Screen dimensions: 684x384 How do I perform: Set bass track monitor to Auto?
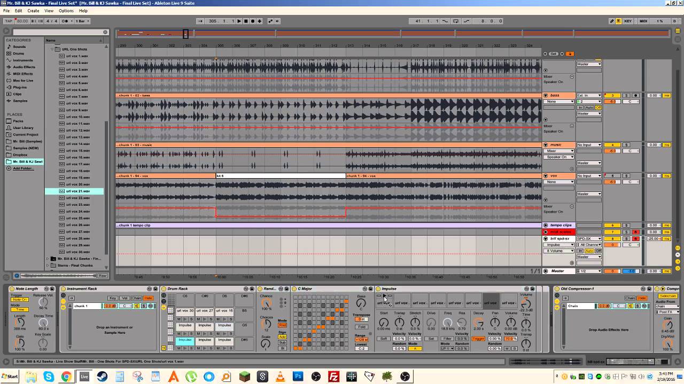(589, 108)
